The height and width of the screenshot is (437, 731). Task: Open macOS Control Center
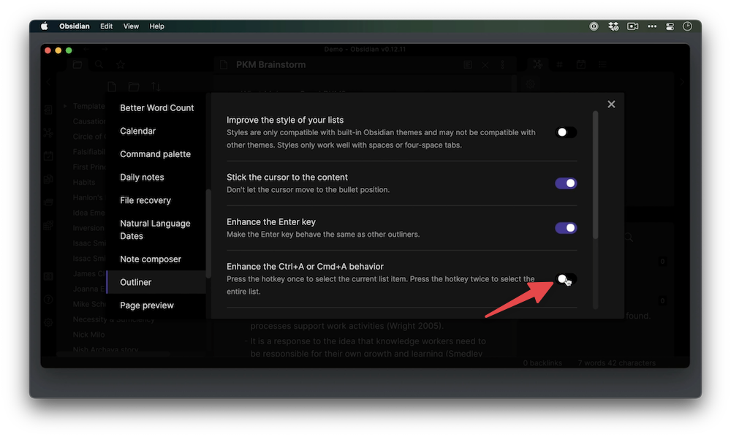[670, 26]
